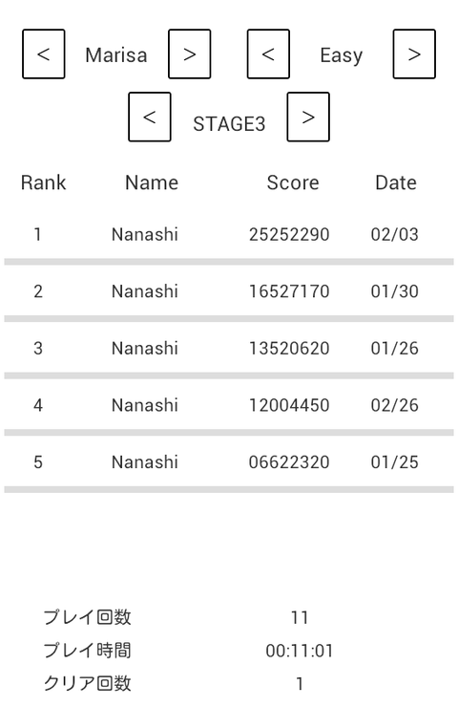The image size is (458, 707).
Task: Go to stage before STAGE3
Action: click(x=150, y=118)
